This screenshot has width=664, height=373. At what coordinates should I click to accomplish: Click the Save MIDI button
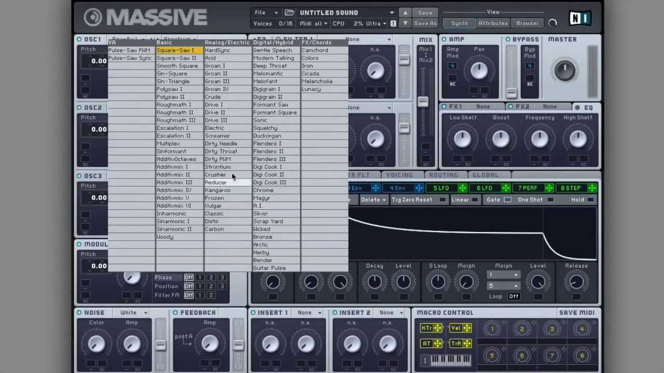click(x=576, y=313)
